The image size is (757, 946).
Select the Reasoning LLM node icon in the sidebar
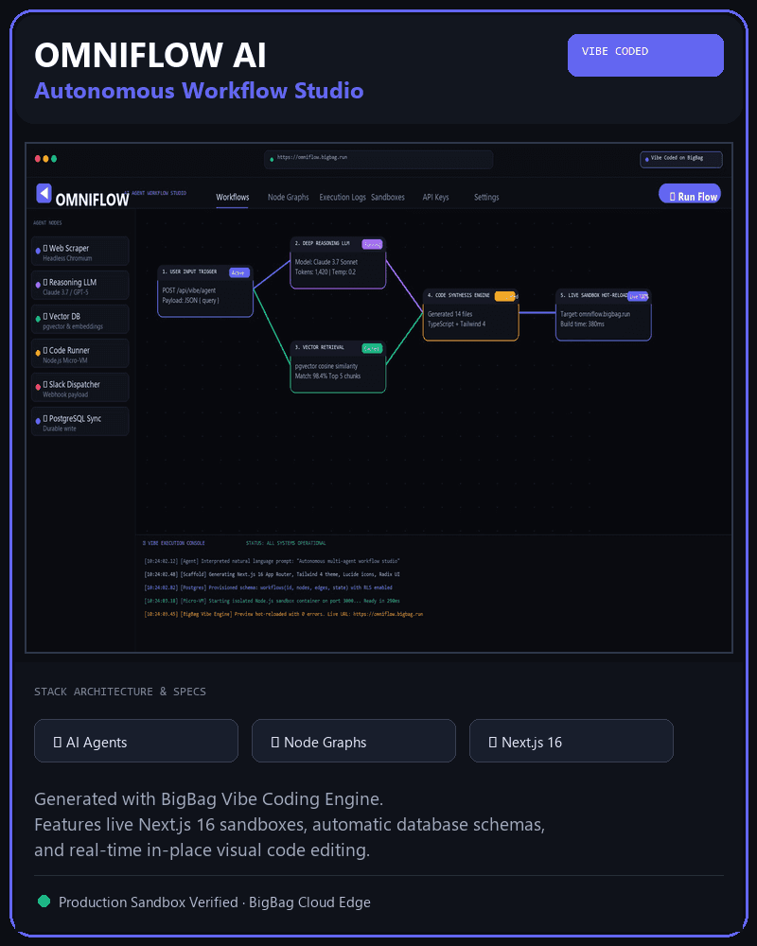(38, 284)
